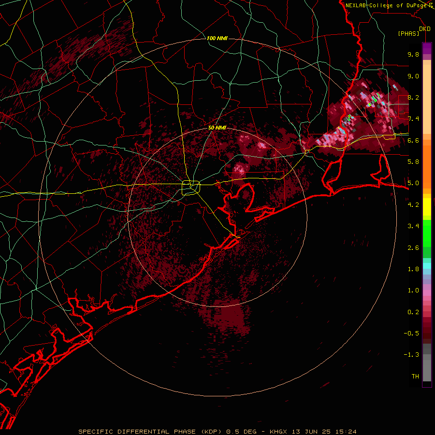Select the 5.0 scale label
Image resolution: width=435 pixels, height=435 pixels.
413,183
